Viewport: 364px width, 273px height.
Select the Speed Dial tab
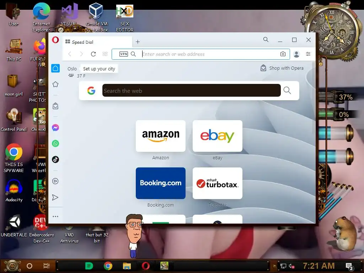tap(97, 42)
